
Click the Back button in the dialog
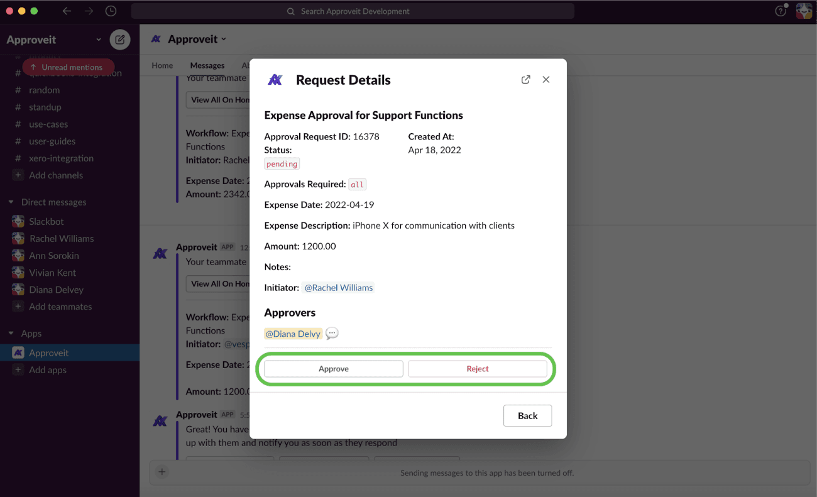(528, 416)
